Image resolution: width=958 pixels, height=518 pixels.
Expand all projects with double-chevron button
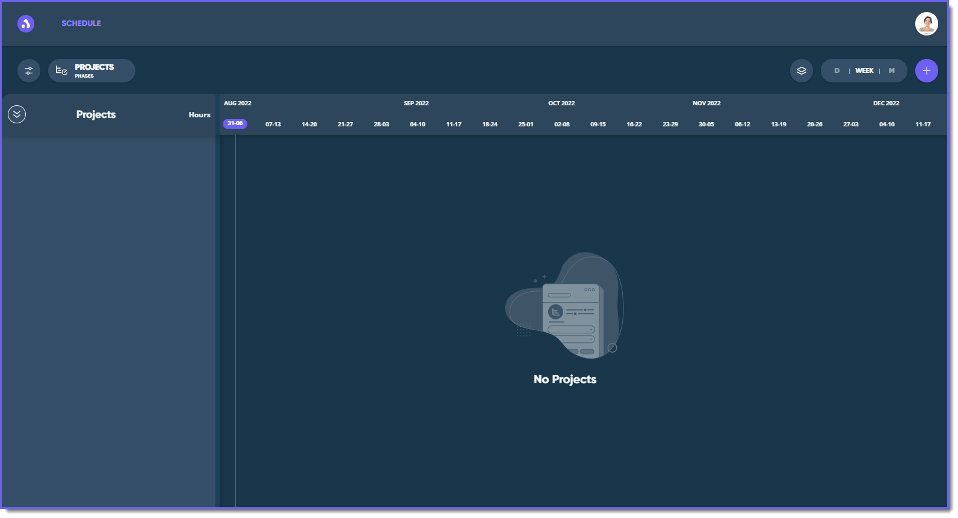[17, 114]
